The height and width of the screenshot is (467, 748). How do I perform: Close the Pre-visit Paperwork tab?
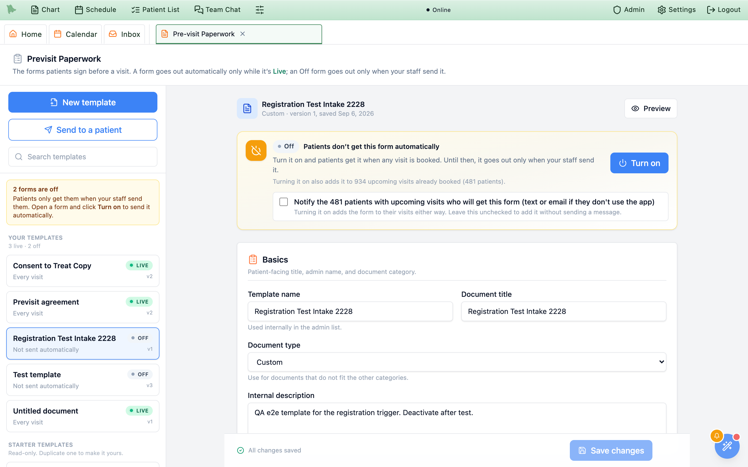(x=243, y=34)
